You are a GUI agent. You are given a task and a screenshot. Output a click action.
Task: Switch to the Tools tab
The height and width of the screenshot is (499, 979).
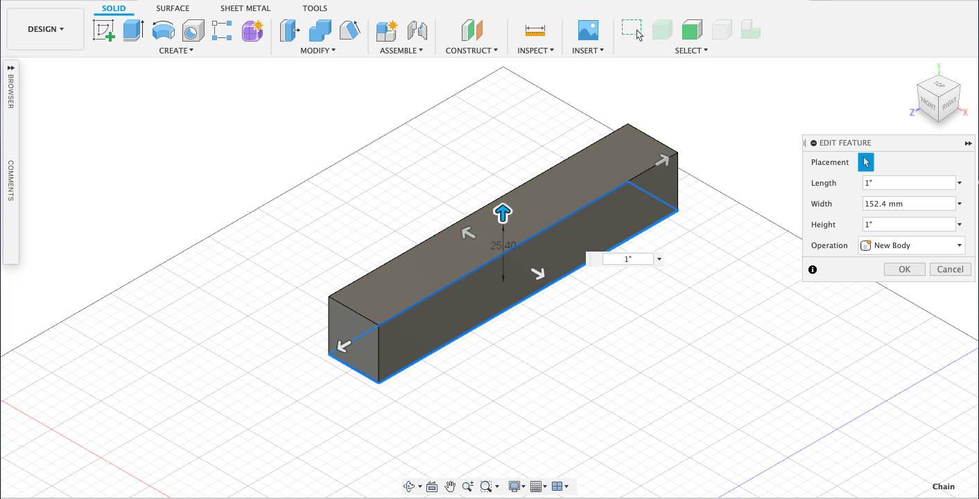[315, 8]
